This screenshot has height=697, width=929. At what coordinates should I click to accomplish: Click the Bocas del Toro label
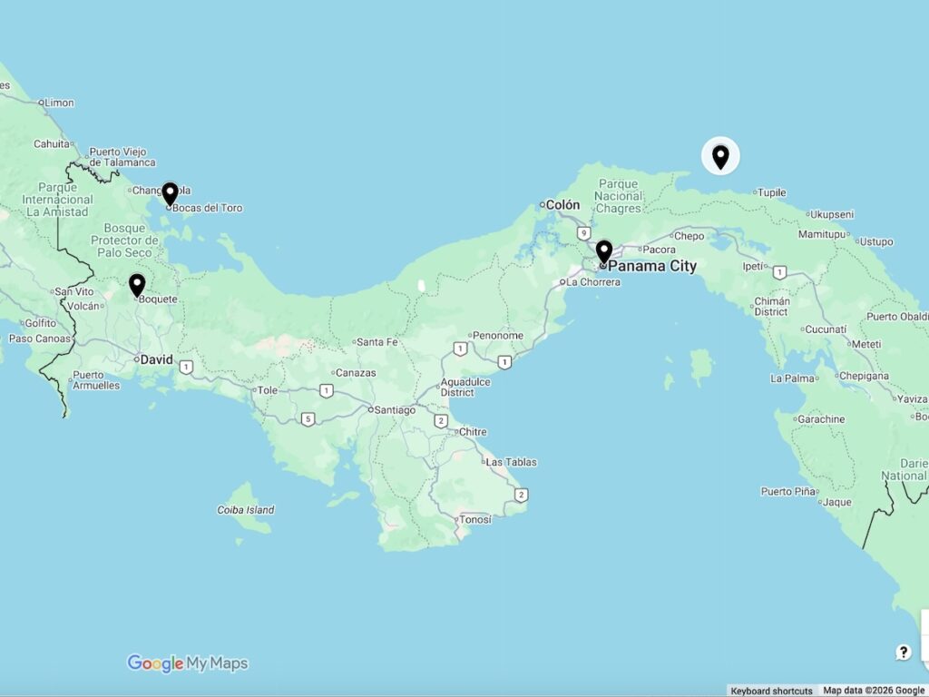(208, 208)
